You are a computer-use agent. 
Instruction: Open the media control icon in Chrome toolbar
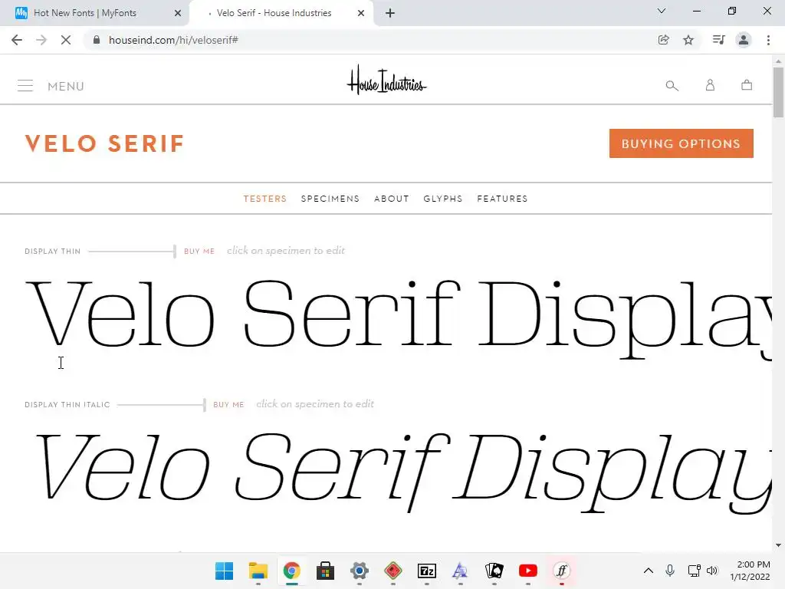tap(718, 40)
